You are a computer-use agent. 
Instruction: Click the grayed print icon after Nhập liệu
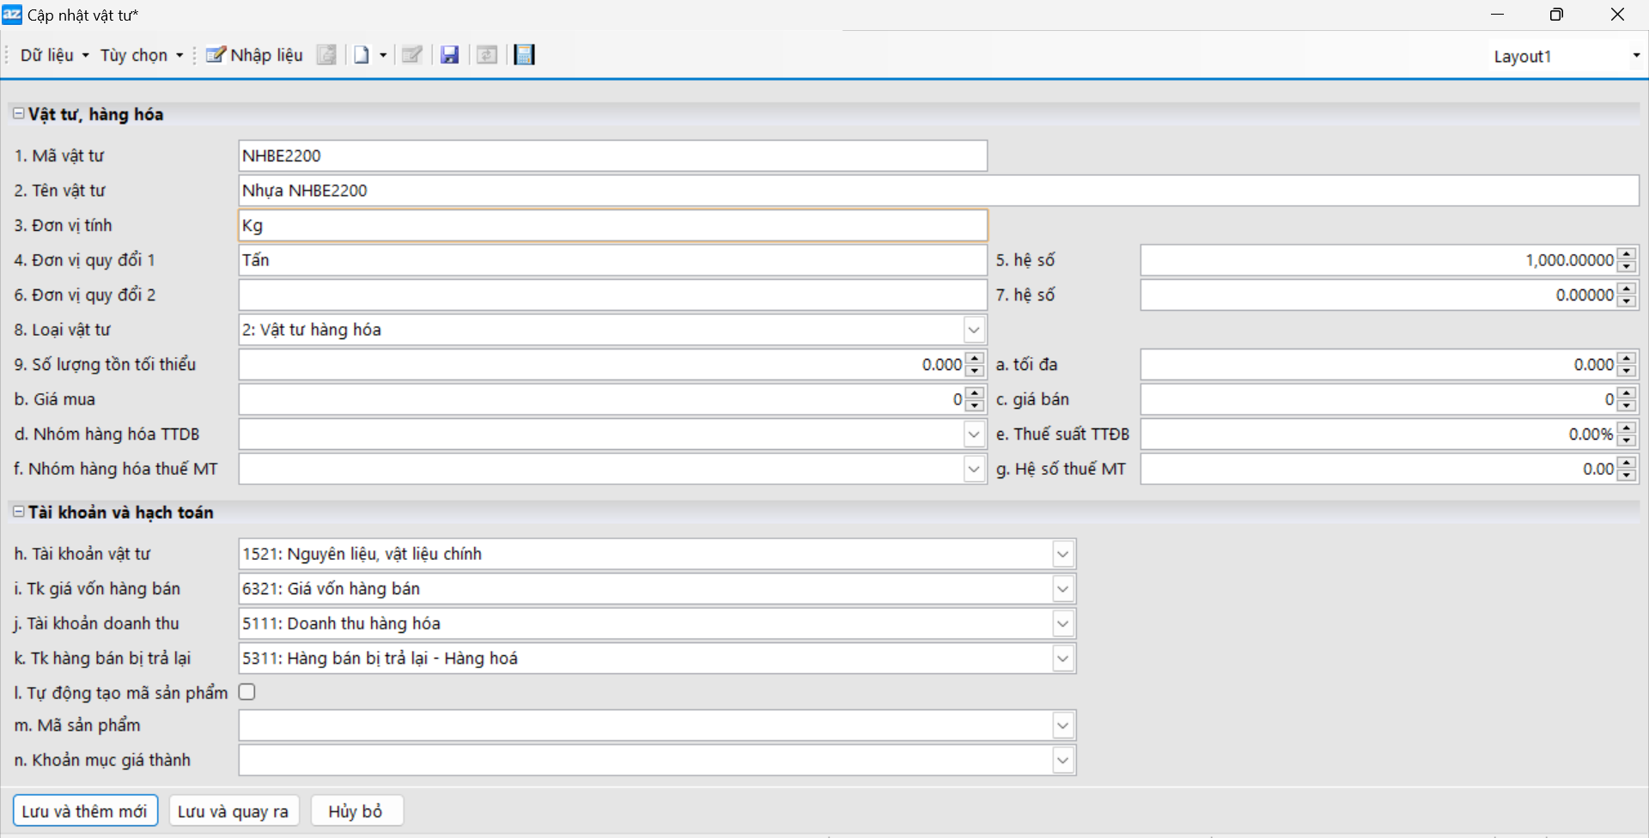pyautogui.click(x=326, y=55)
